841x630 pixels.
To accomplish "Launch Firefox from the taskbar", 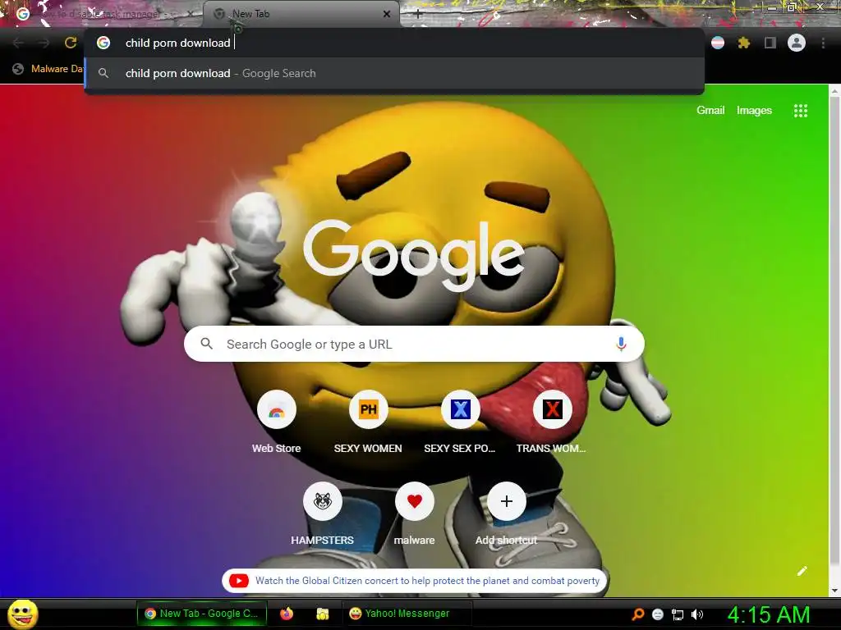I will click(287, 614).
